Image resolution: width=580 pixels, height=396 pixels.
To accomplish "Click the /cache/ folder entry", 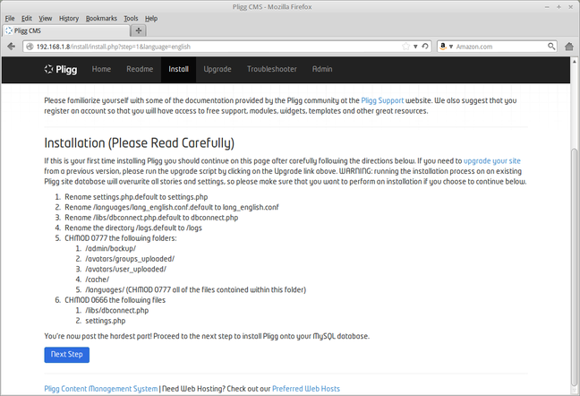I will pos(98,280).
